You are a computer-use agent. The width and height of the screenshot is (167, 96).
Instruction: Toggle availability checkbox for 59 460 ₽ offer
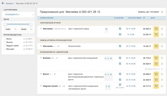pyautogui.click(x=120, y=64)
